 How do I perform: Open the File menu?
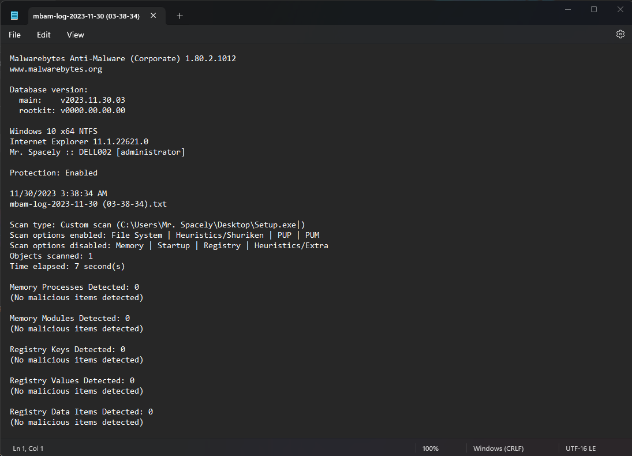pyautogui.click(x=14, y=35)
